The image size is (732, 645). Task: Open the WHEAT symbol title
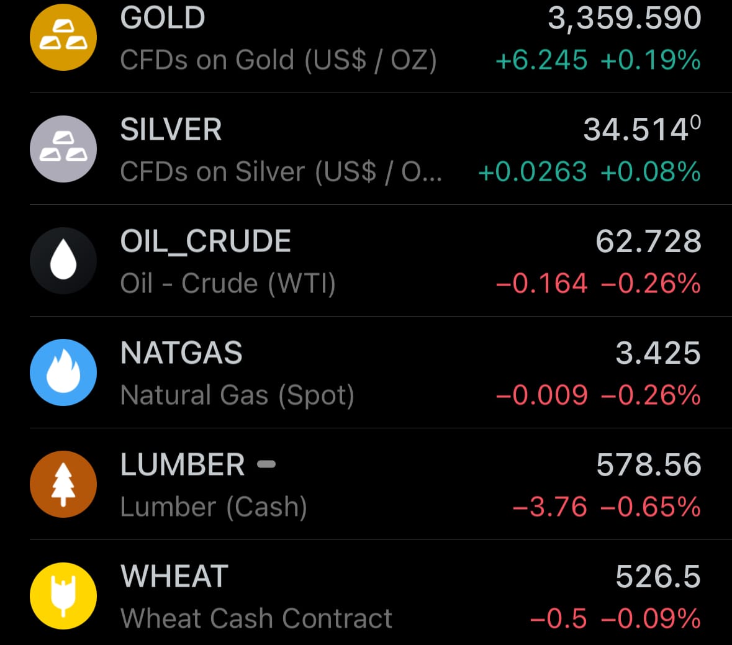(174, 576)
